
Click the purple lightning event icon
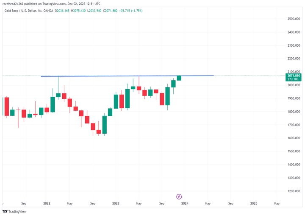click(x=179, y=196)
